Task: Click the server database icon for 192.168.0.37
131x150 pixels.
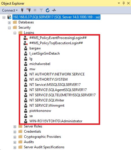Action: (x=9, y=17)
